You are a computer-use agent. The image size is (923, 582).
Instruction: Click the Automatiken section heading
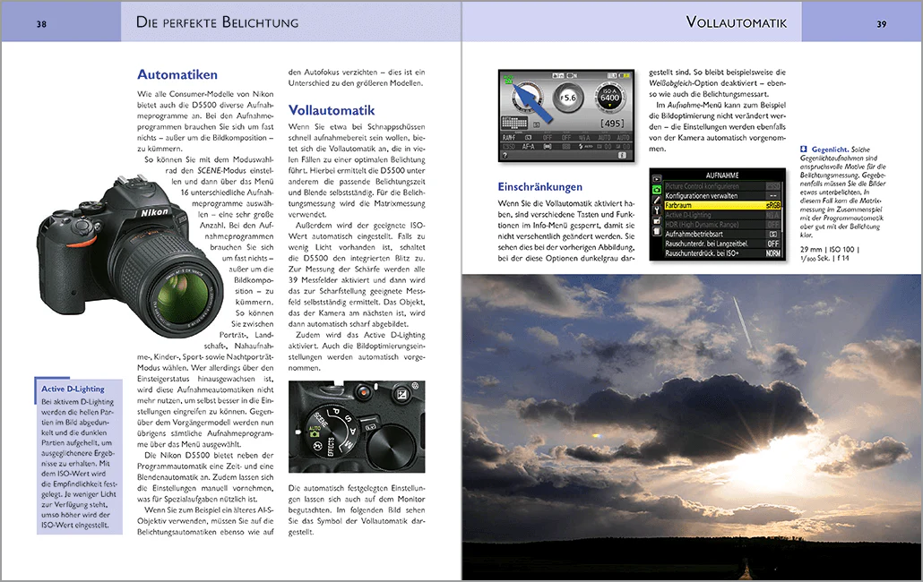tap(177, 75)
